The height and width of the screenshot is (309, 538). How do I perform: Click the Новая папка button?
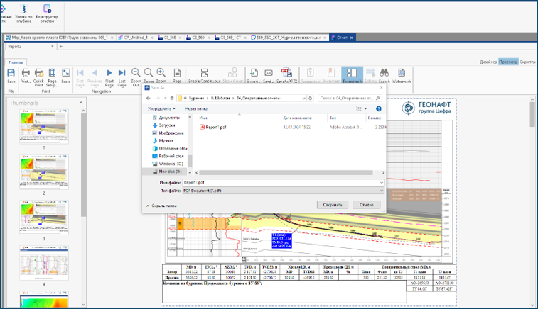tap(196, 109)
